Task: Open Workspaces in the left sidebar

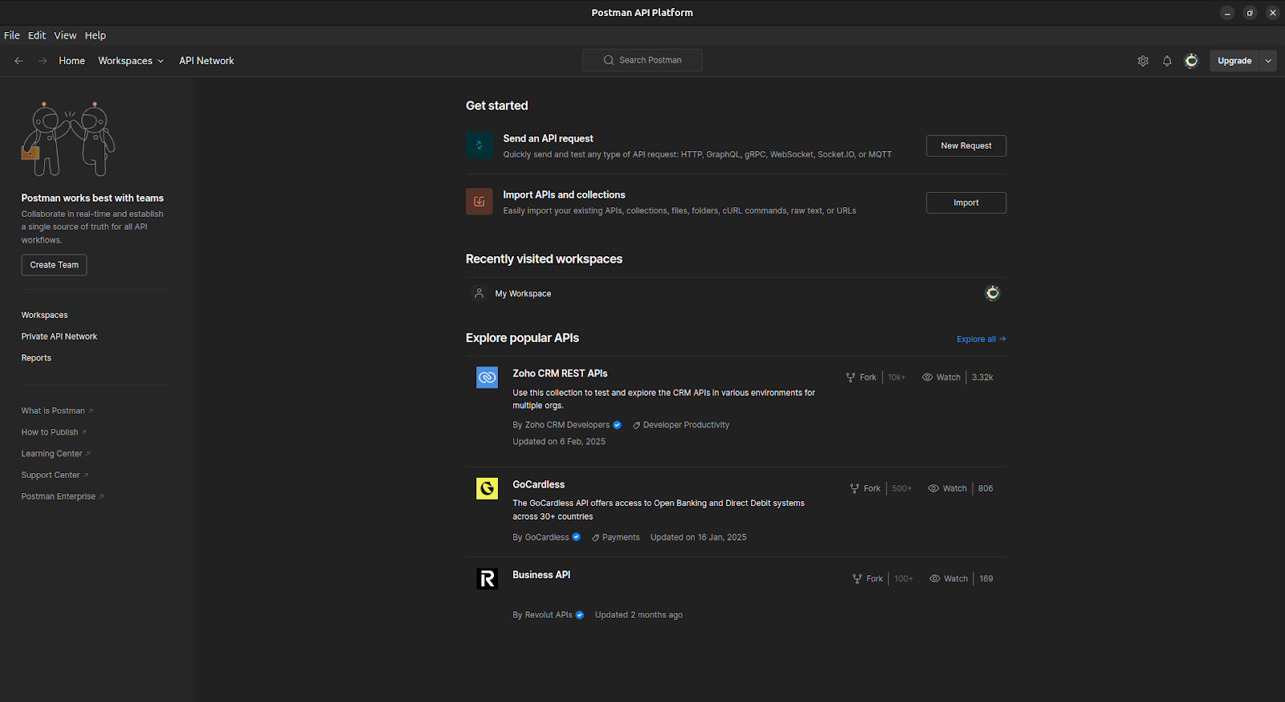Action: pos(44,315)
